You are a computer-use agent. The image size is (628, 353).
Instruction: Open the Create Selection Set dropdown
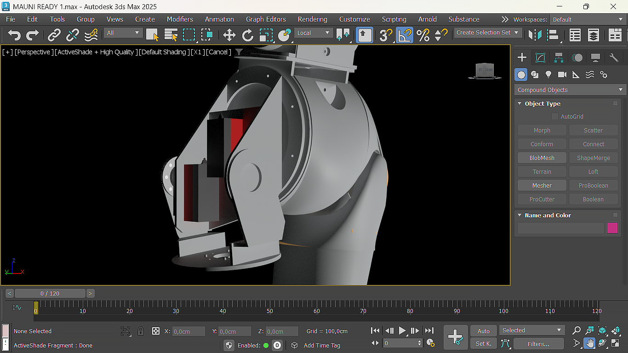pos(488,33)
